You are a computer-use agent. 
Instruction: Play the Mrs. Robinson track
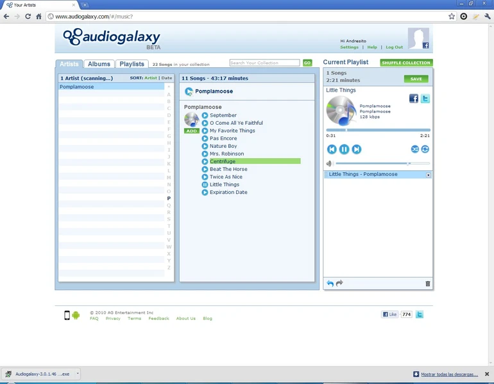(x=205, y=154)
